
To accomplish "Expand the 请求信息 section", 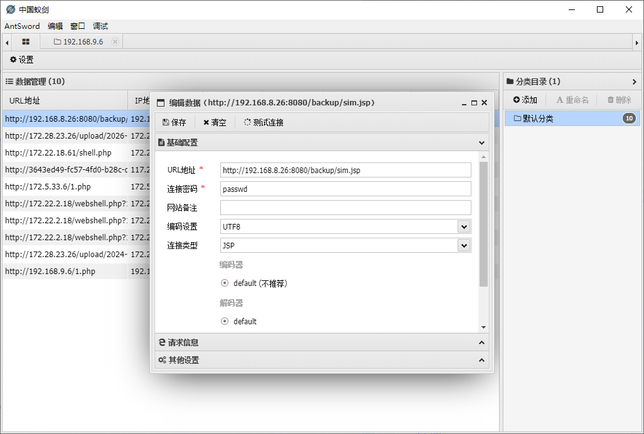I will coord(321,342).
